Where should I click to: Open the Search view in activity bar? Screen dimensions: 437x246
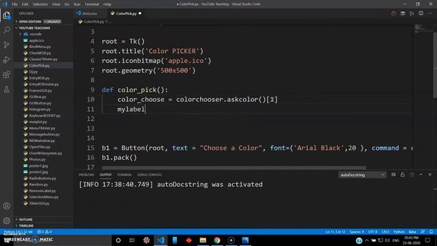[6, 30]
